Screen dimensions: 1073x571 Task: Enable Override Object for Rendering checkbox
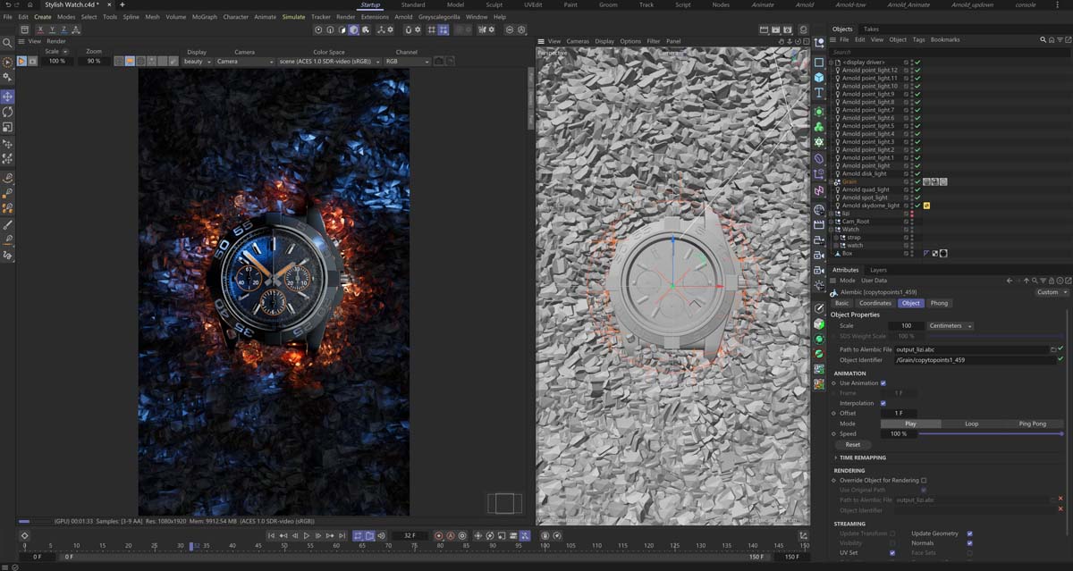[924, 480]
